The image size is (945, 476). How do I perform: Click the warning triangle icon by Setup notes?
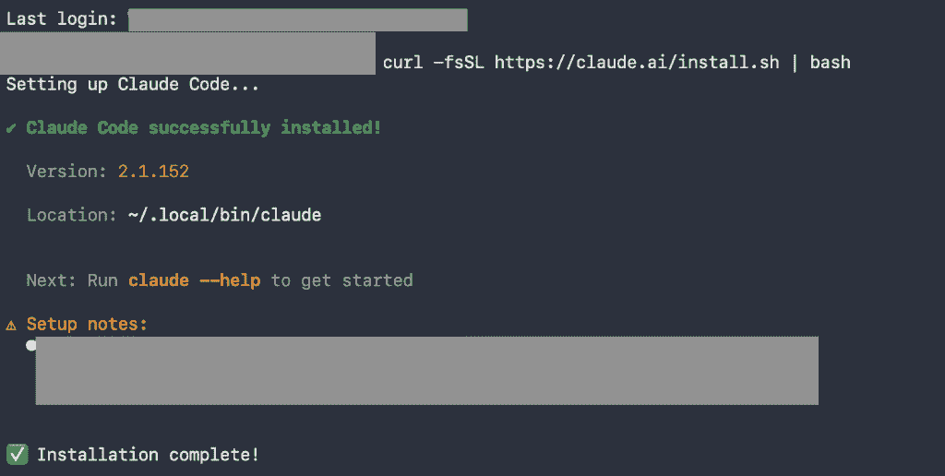click(x=11, y=326)
